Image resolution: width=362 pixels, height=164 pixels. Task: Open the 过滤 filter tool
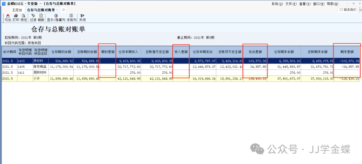[33, 18]
